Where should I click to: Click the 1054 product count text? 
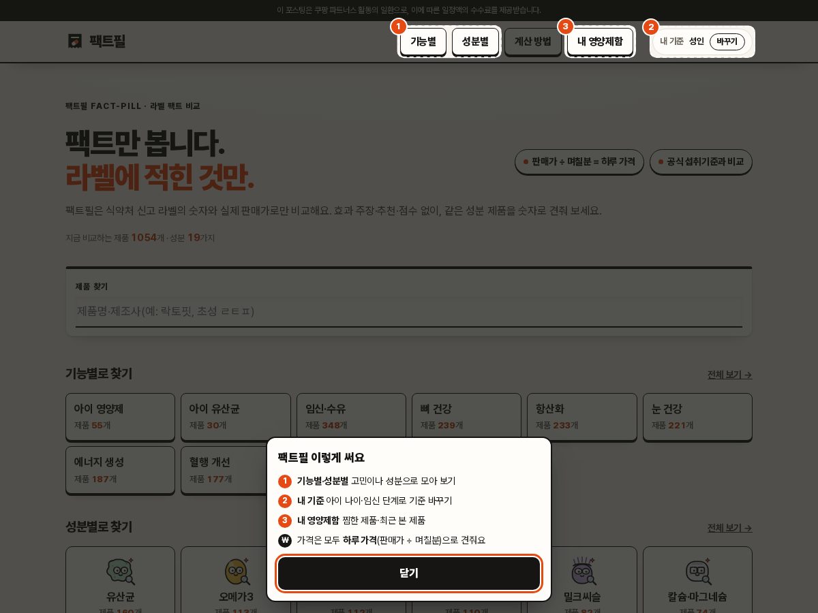click(x=144, y=237)
